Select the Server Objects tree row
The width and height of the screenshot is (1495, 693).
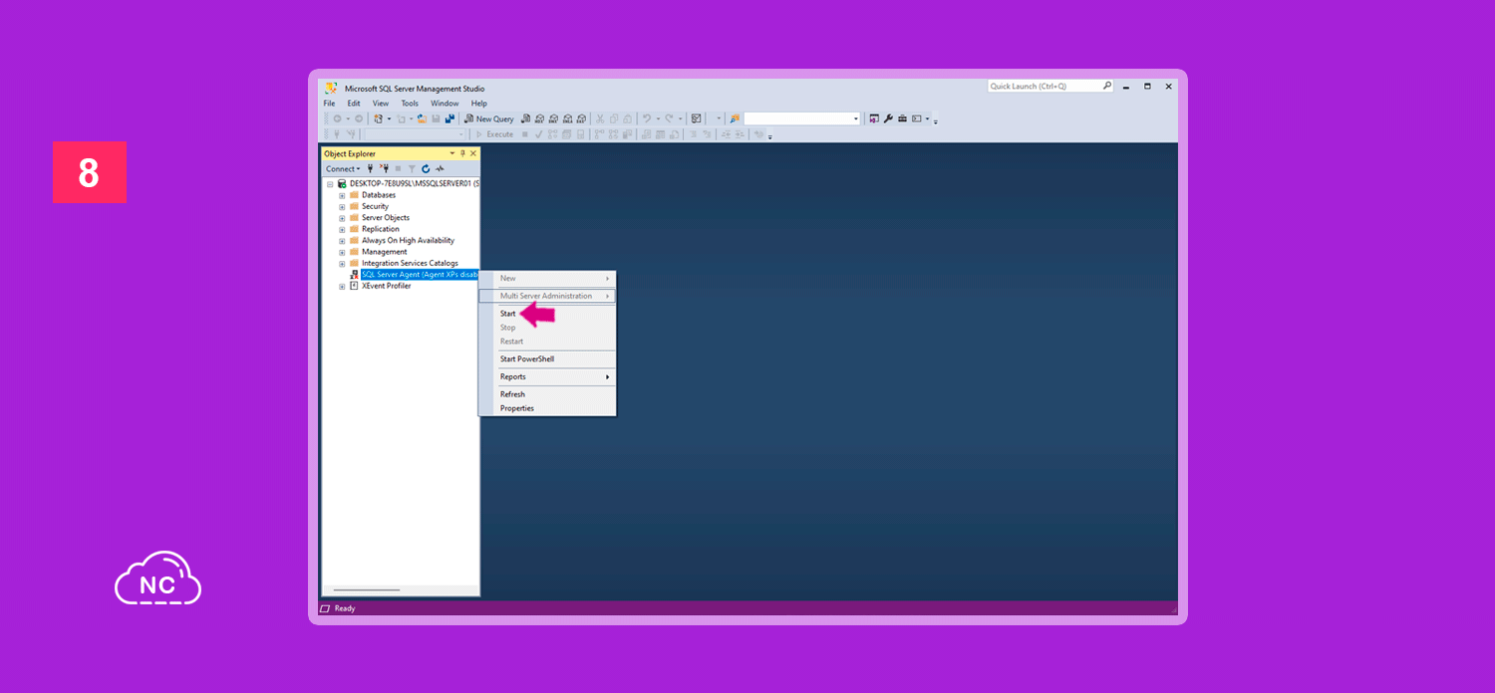point(386,218)
